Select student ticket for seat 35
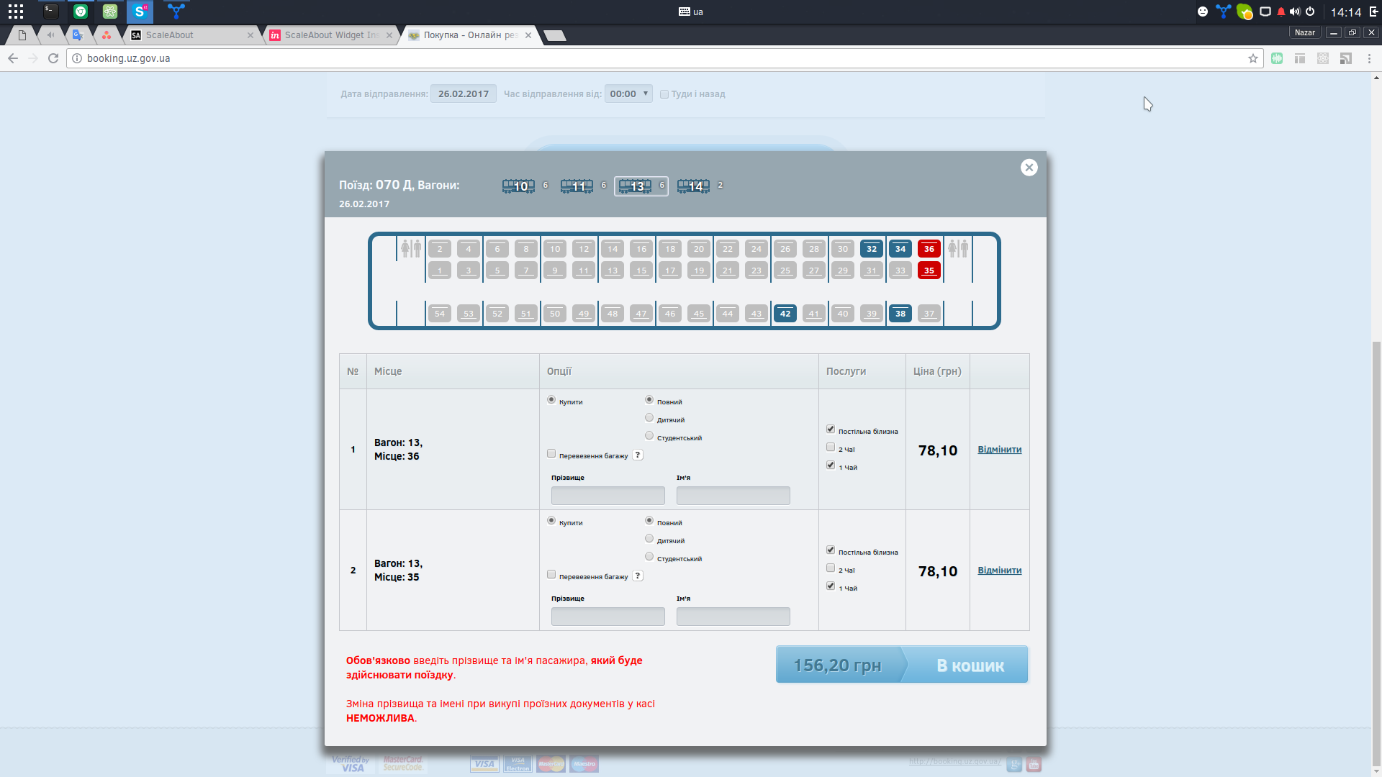Screen dimensions: 1382x777 tap(649, 557)
